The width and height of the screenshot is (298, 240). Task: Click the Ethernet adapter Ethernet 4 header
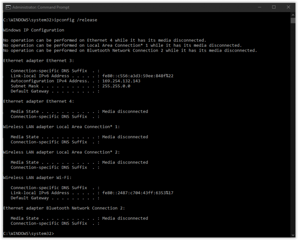(x=38, y=101)
